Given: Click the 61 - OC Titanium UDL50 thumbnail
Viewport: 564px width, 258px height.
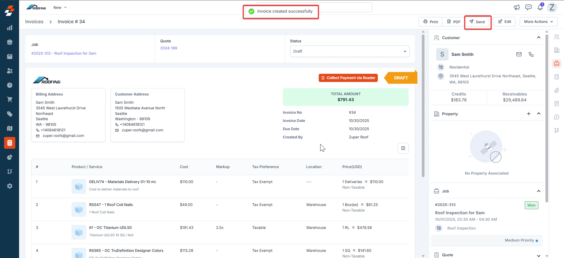Looking at the screenshot, I should click(x=79, y=232).
